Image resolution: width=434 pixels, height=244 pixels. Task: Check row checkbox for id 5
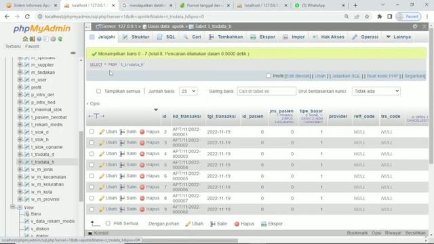pyautogui.click(x=92, y=165)
